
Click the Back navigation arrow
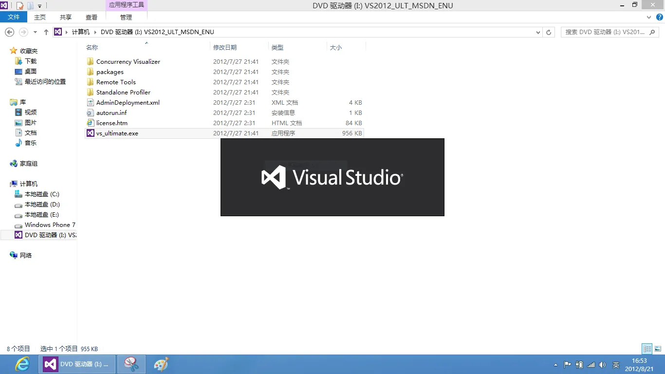9,32
